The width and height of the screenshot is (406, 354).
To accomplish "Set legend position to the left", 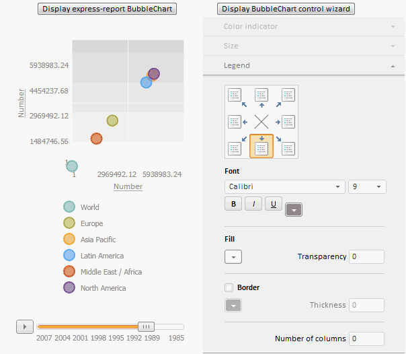I will click(235, 122).
